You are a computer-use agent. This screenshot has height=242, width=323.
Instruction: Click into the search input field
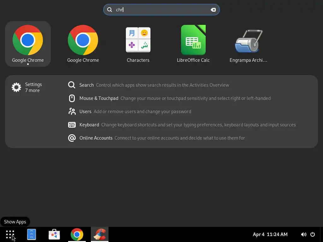coord(161,10)
